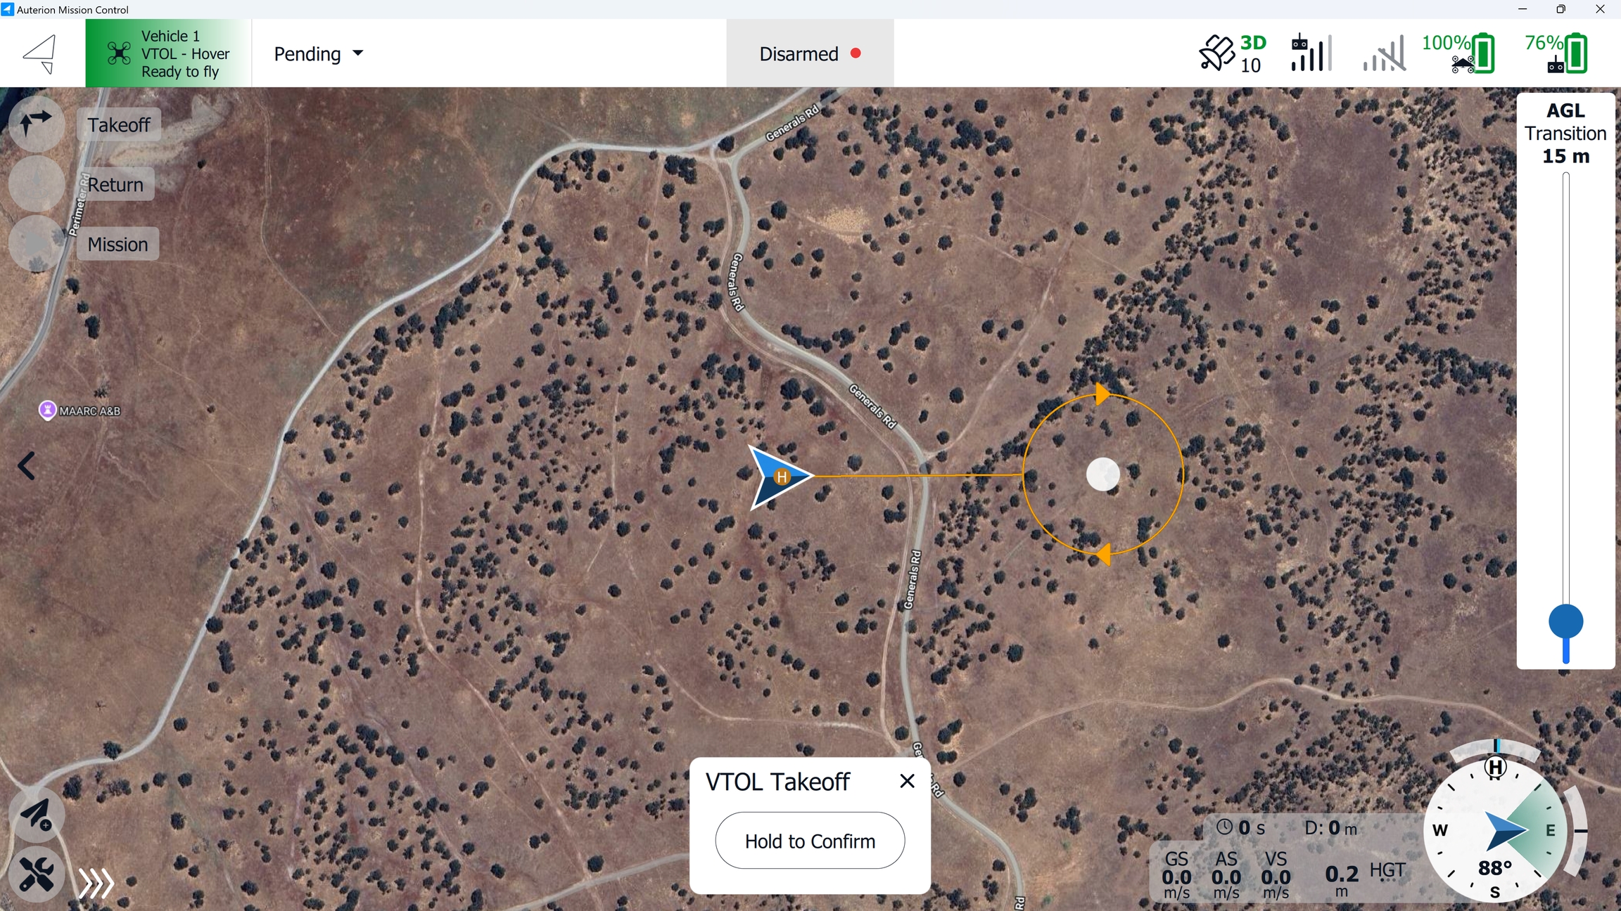Click the controller battery 76% icon
The width and height of the screenshot is (1621, 911).
pos(1556,53)
